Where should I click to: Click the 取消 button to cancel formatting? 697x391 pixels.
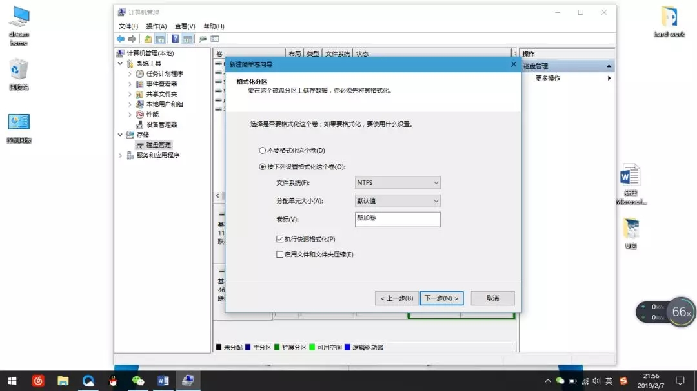492,298
